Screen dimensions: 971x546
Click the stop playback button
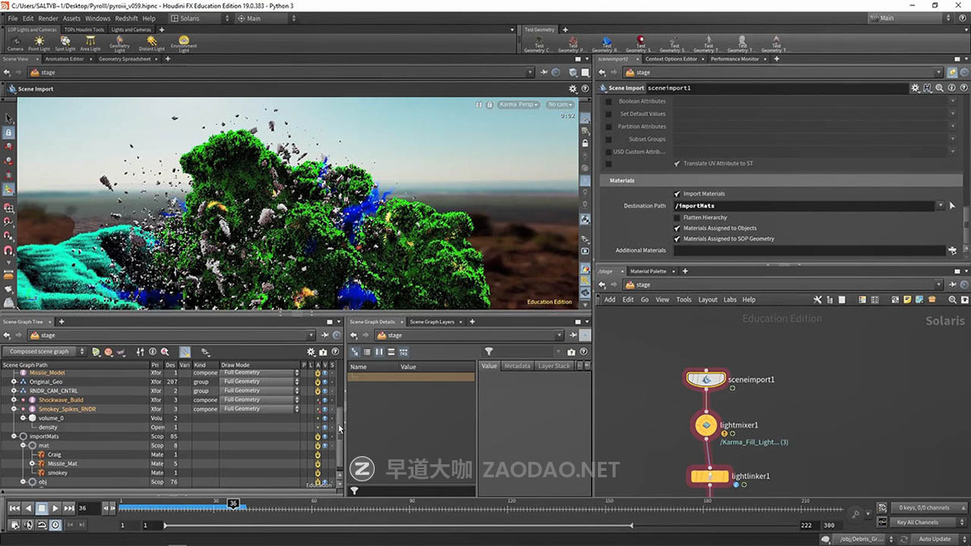pyautogui.click(x=41, y=508)
